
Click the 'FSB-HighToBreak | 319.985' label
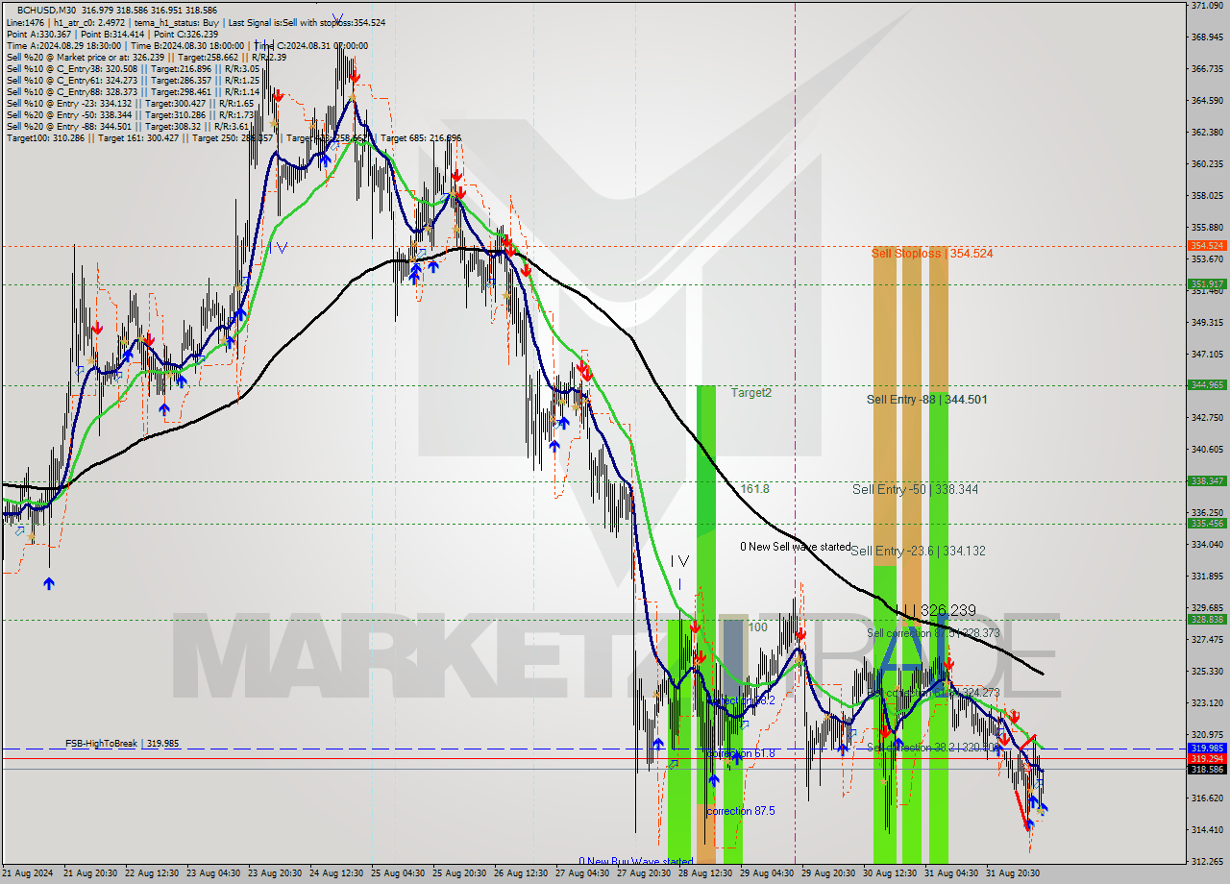(122, 744)
